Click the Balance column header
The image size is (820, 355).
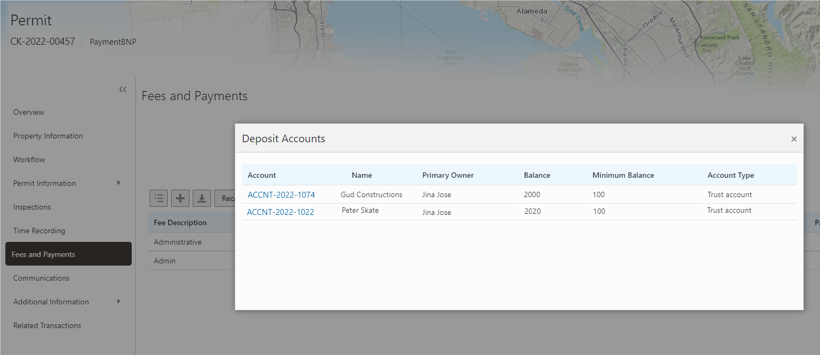[537, 175]
